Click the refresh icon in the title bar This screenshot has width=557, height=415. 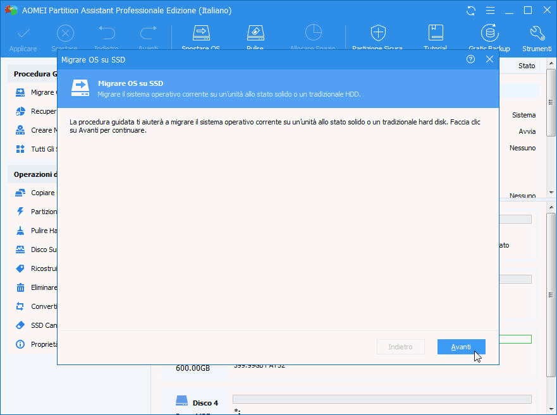point(471,11)
